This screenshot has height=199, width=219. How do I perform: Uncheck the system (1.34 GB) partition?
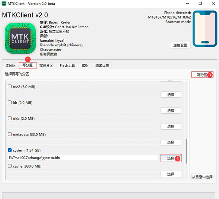(x=10, y=150)
